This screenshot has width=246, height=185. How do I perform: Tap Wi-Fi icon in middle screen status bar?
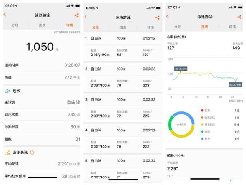coord(153,8)
